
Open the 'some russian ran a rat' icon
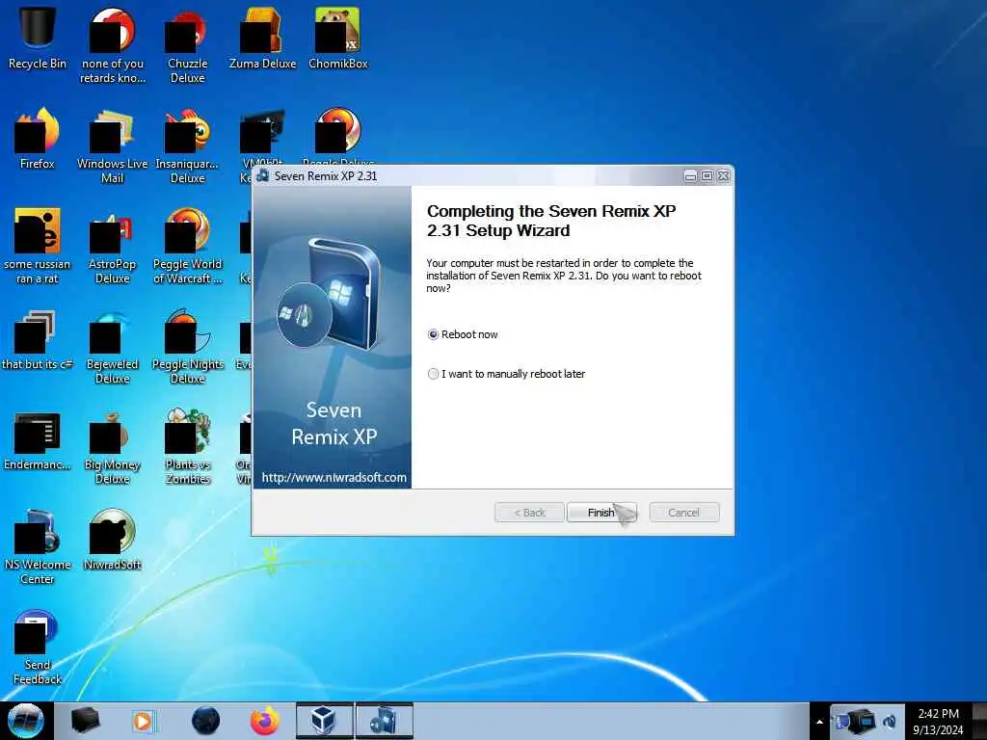pyautogui.click(x=38, y=246)
